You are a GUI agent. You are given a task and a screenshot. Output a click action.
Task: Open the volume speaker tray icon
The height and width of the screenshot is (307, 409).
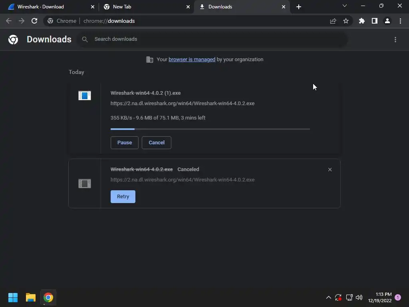359,297
